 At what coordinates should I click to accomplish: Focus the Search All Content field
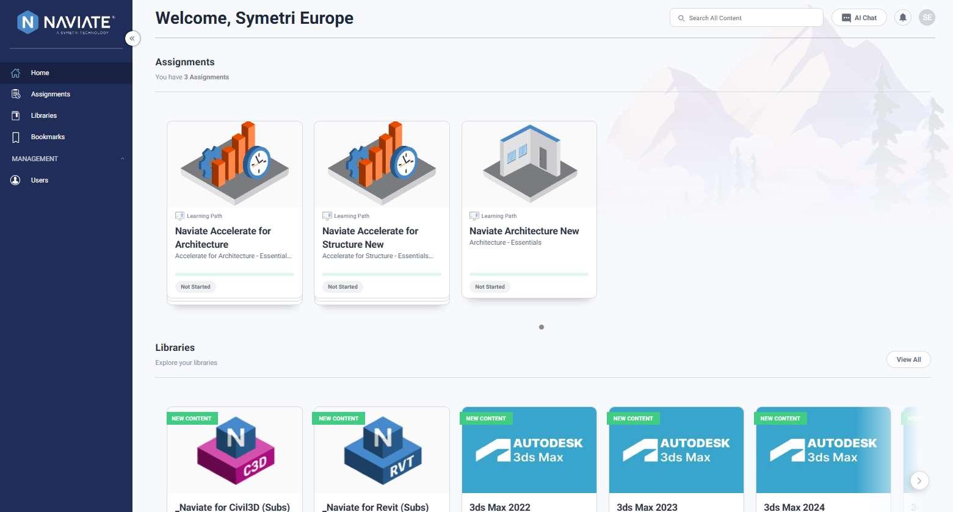click(746, 18)
